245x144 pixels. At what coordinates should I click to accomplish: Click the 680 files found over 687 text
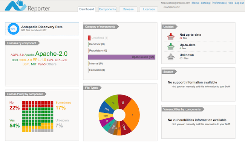tap(34, 30)
